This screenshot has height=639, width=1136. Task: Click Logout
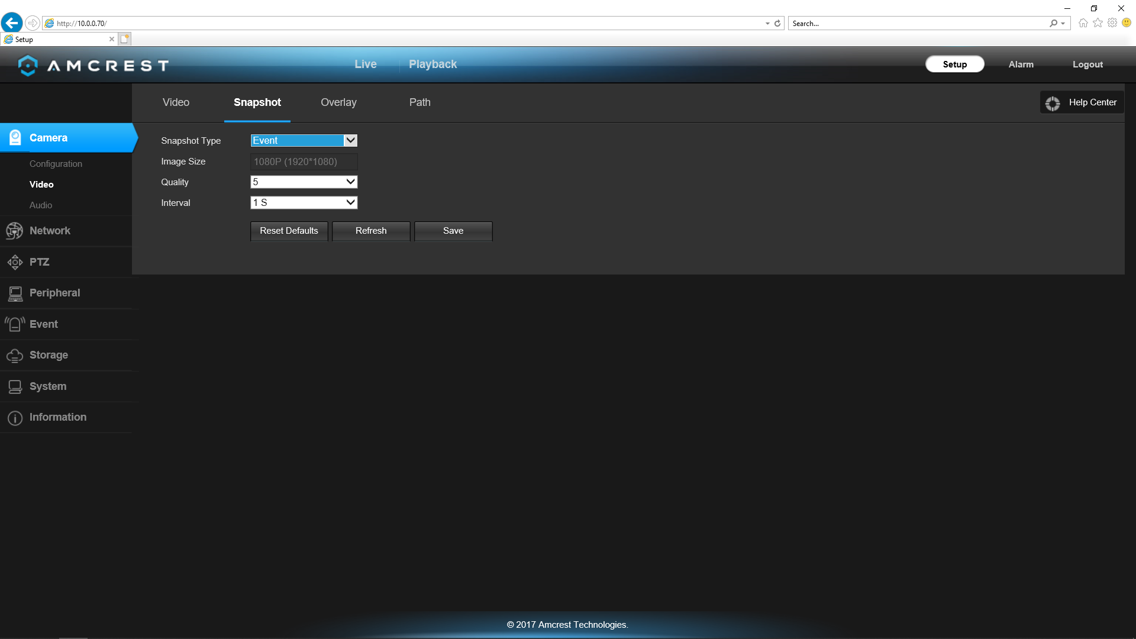(x=1087, y=64)
